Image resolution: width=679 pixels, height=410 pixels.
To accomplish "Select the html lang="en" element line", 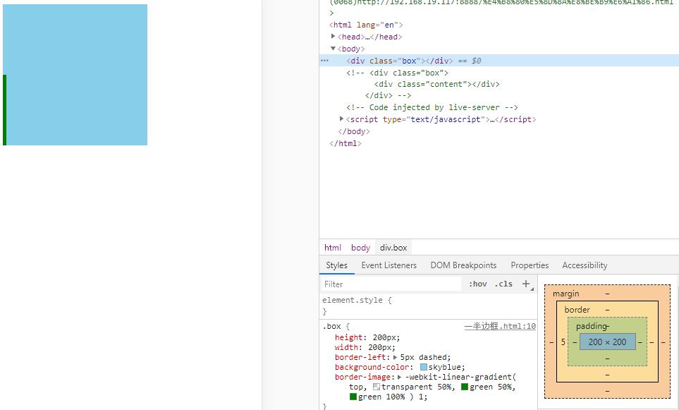I will (366, 25).
